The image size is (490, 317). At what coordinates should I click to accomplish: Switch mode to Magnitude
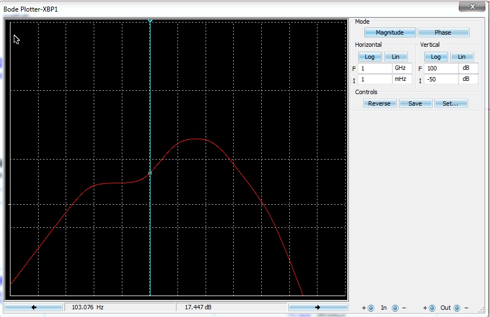390,32
